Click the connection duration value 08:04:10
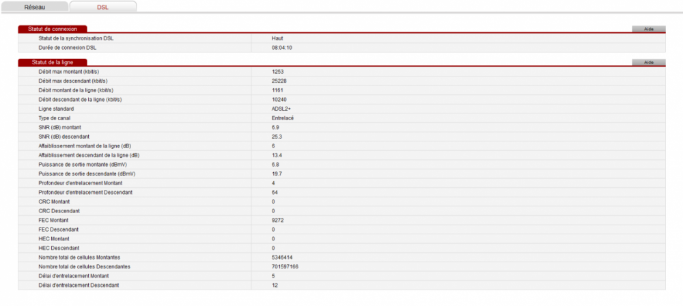The width and height of the screenshot is (683, 306). [282, 48]
